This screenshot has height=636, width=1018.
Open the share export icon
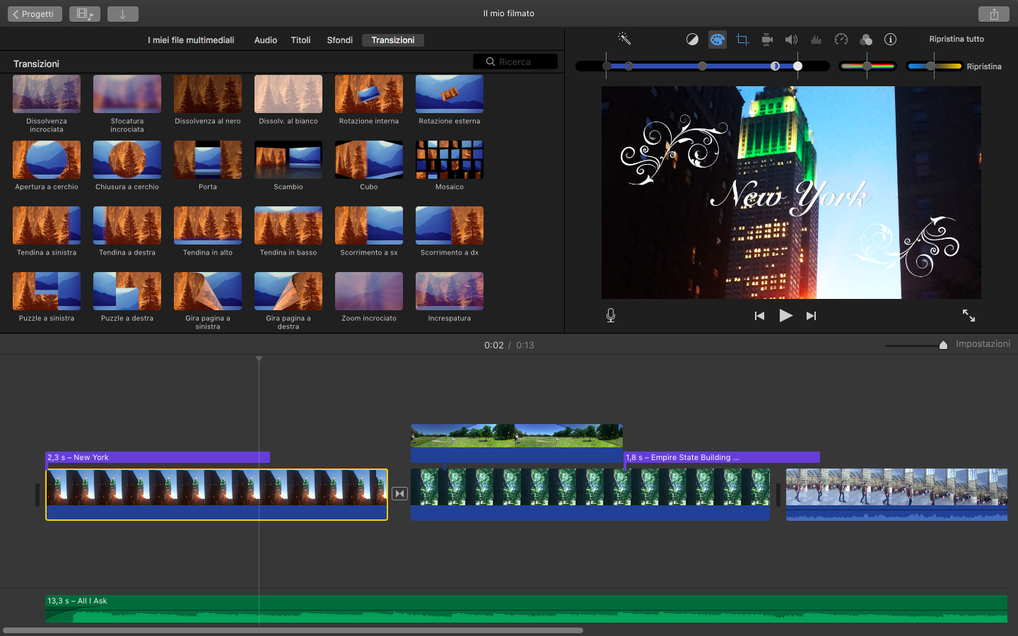pos(994,14)
